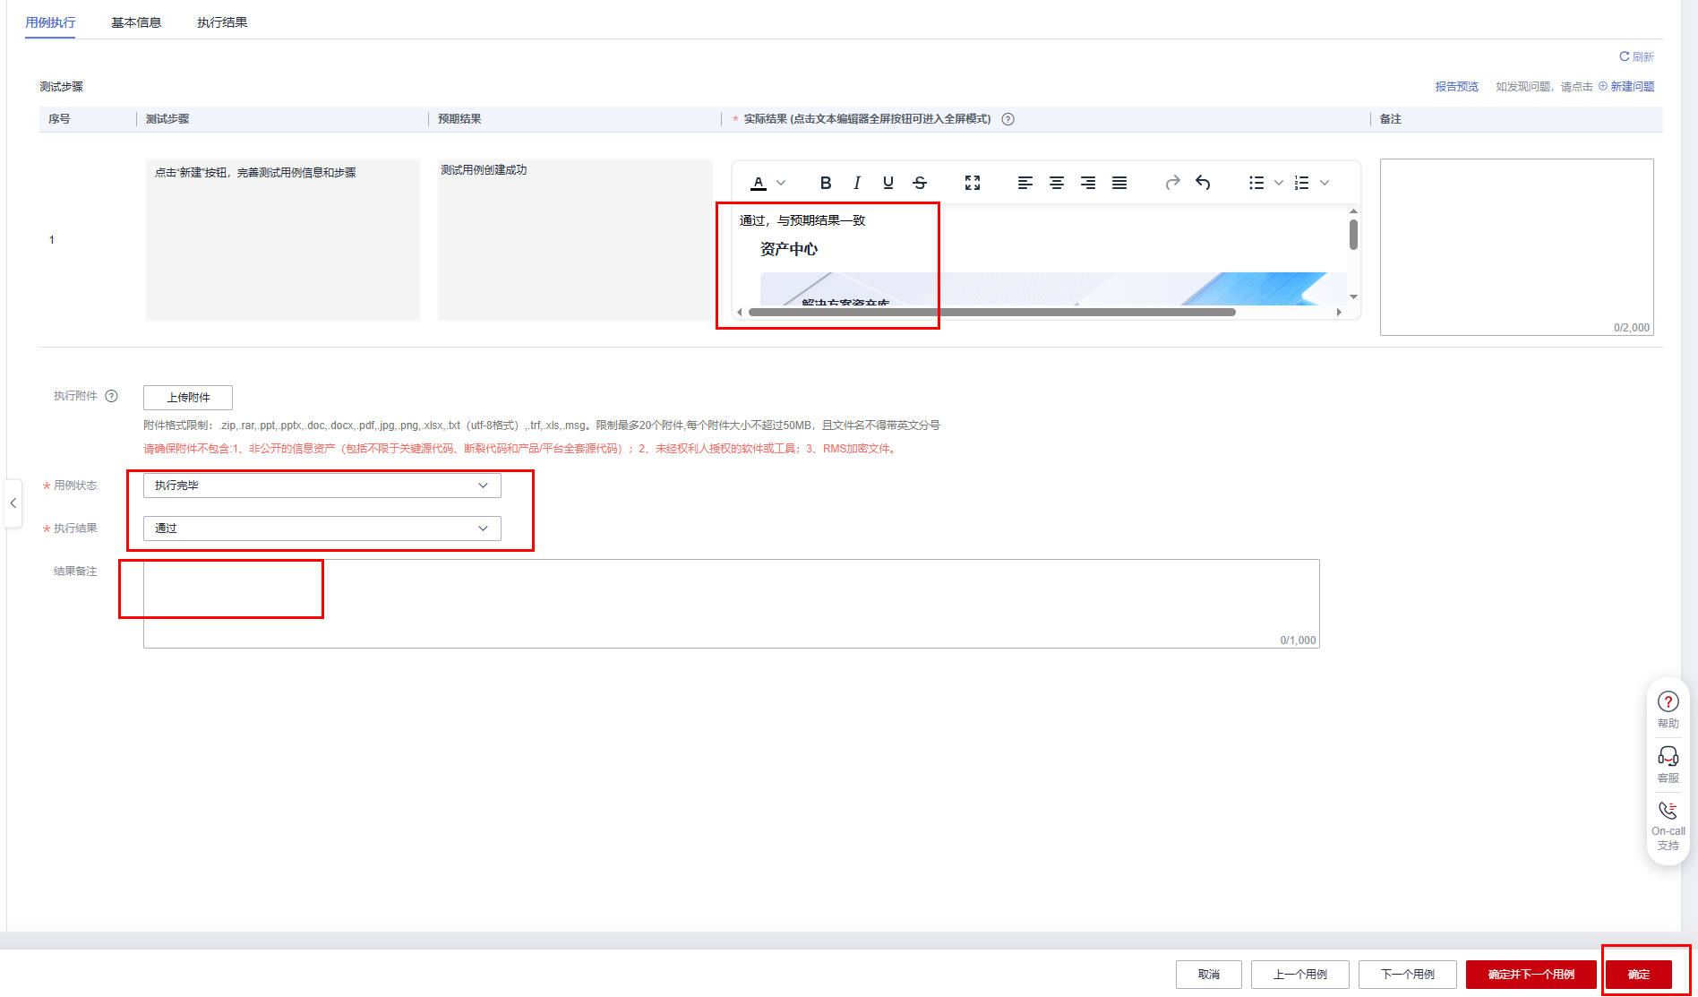Image resolution: width=1698 pixels, height=997 pixels.
Task: Toggle bold formatting in editor
Action: pos(826,183)
